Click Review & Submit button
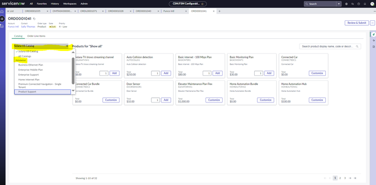The height and width of the screenshot is (185, 376). point(357,23)
